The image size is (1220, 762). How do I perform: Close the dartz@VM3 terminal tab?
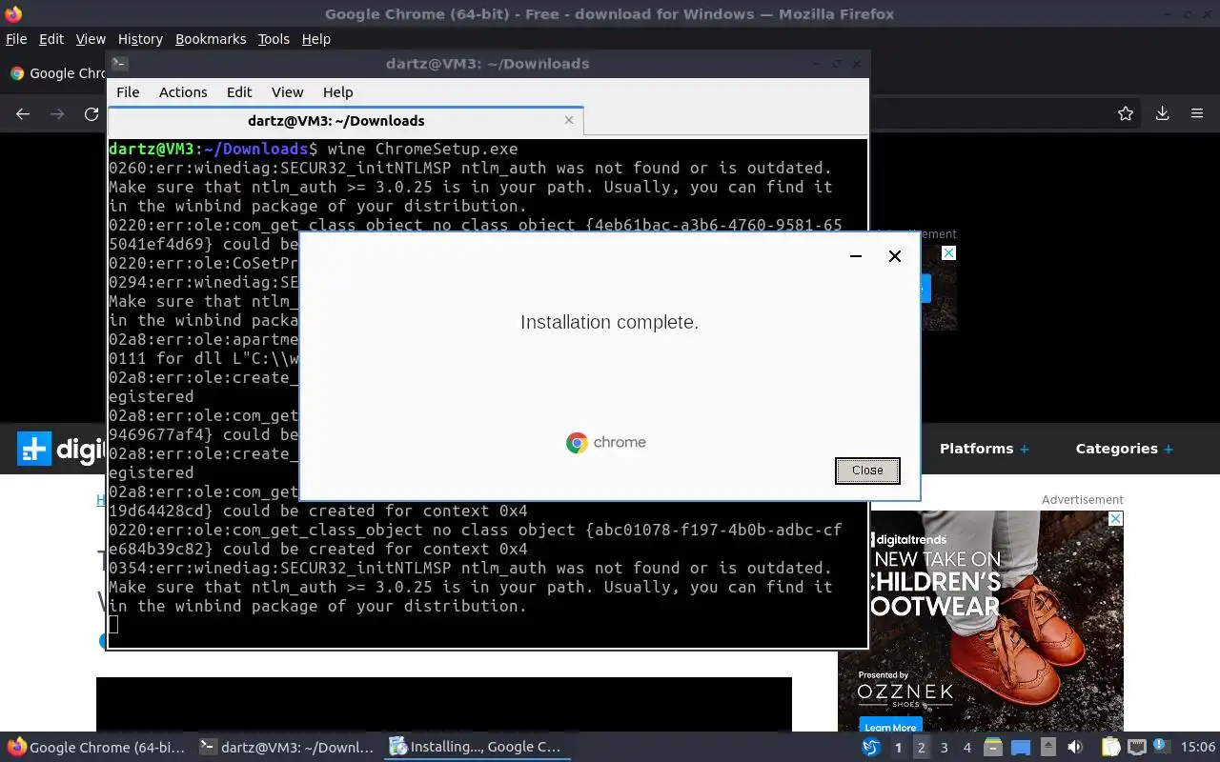569,120
